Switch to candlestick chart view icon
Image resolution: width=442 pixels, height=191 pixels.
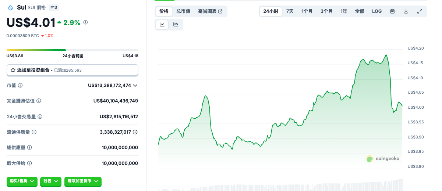pos(176,25)
